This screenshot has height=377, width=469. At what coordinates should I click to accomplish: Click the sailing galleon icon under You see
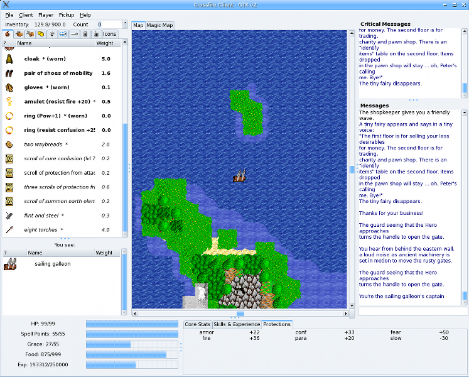pos(9,265)
